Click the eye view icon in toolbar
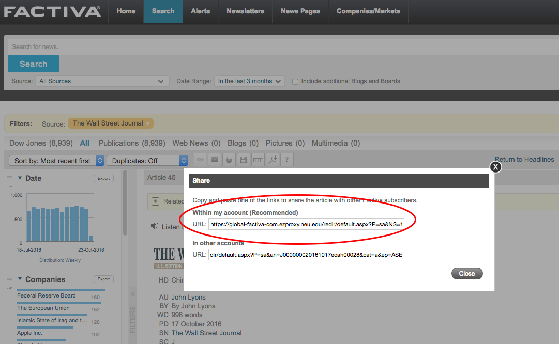 pos(200,160)
